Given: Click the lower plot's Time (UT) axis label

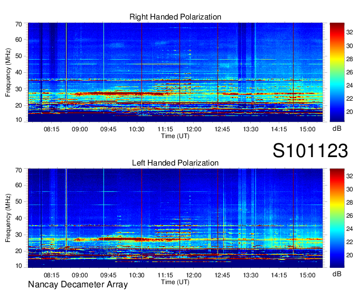Looking at the screenshot, I should tap(175, 282).
